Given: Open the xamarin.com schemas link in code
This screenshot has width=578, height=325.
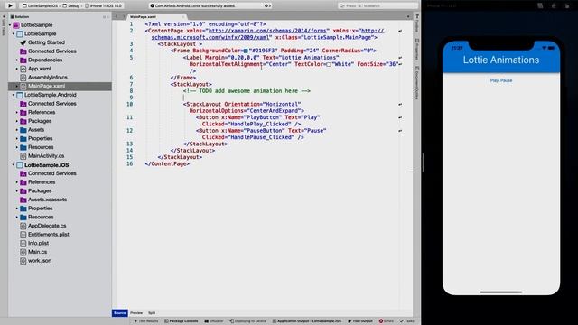Looking at the screenshot, I should click(267, 31).
